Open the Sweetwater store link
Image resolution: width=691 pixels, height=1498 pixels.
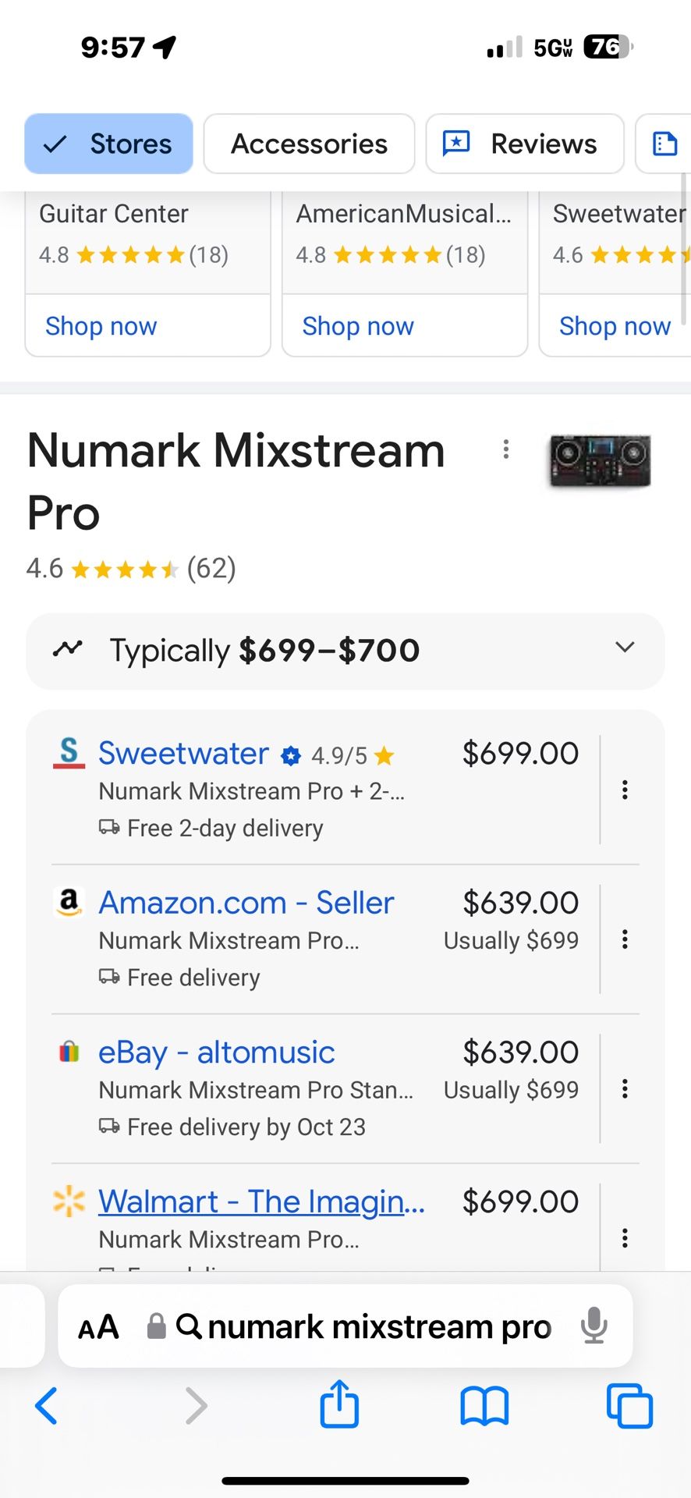[x=183, y=753]
